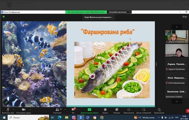Click the Вид view button
Image resolution: width=189 pixels, height=120 pixels.
click(x=185, y=17)
